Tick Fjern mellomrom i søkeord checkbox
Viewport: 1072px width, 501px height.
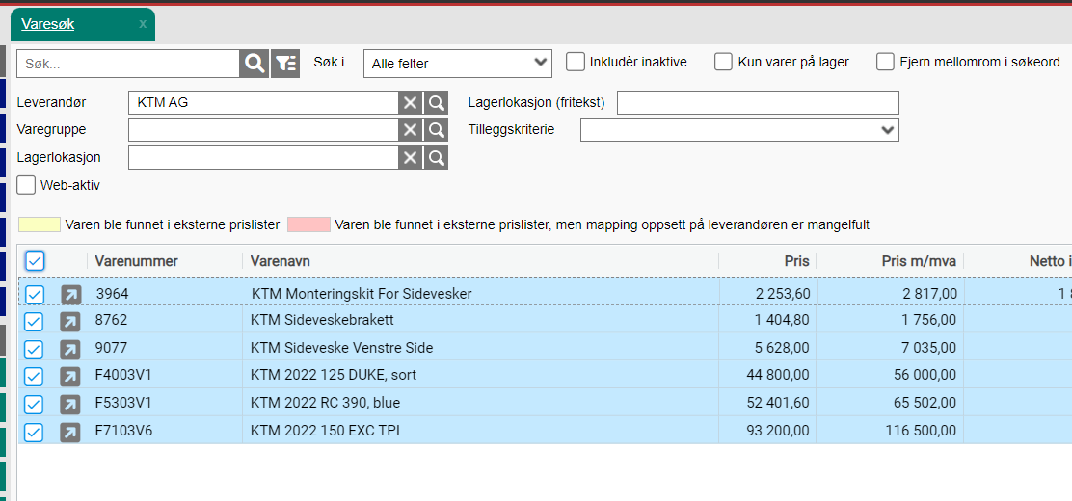pyautogui.click(x=885, y=62)
